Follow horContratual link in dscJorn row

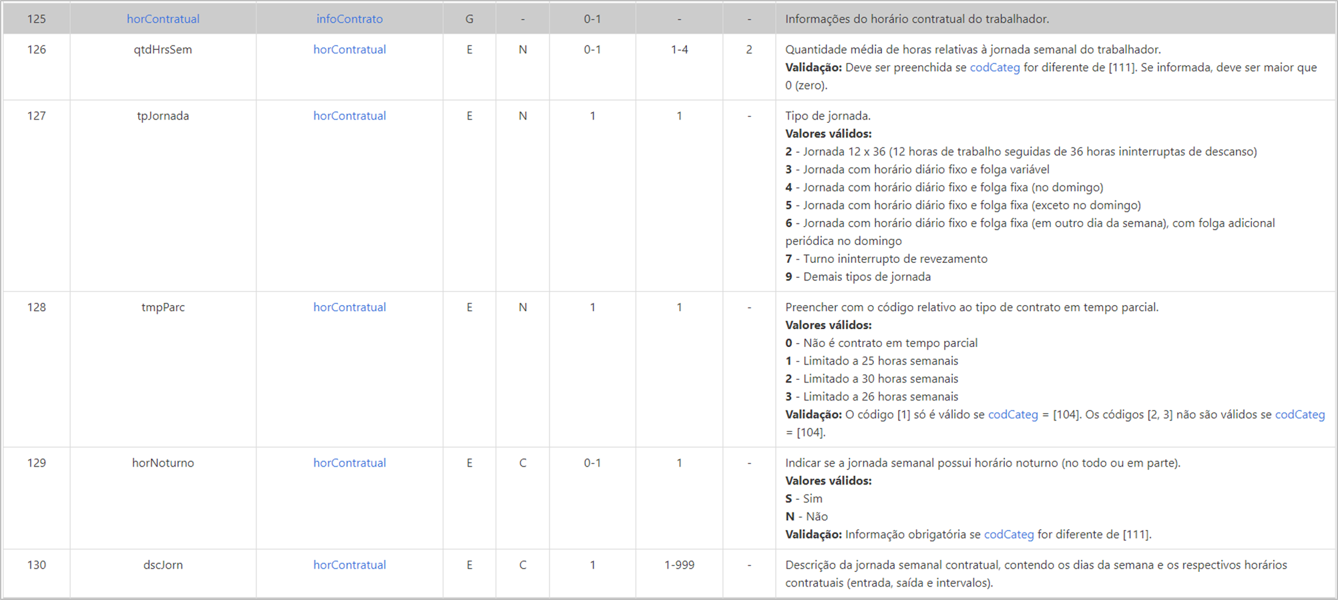pyautogui.click(x=349, y=565)
